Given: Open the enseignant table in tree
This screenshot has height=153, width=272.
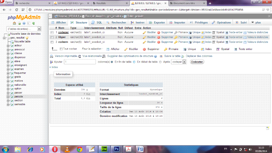Looking at the screenshot, I should 21,65.
